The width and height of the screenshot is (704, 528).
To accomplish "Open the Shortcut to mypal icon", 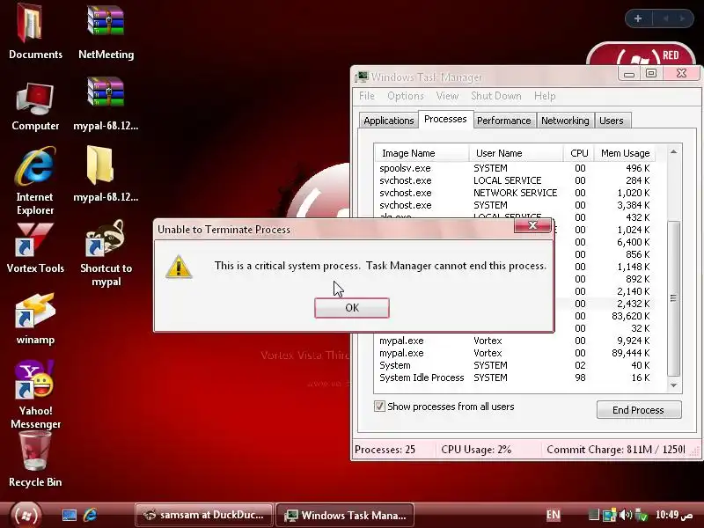I will (106, 253).
